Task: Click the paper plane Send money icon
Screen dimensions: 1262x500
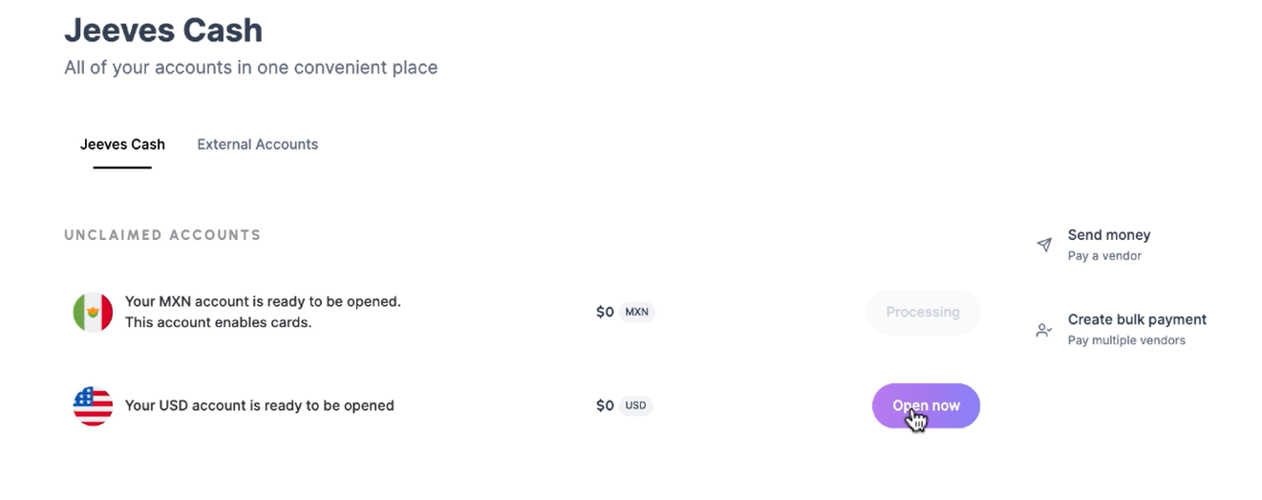Action: 1044,245
